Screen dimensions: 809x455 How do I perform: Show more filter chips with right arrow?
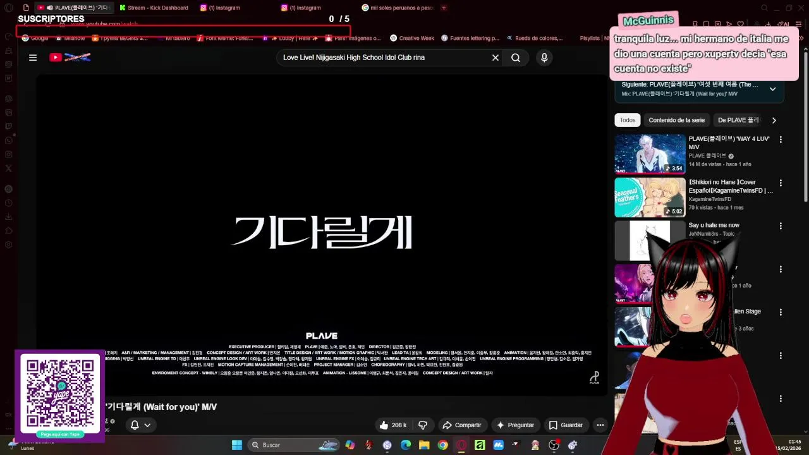(774, 120)
